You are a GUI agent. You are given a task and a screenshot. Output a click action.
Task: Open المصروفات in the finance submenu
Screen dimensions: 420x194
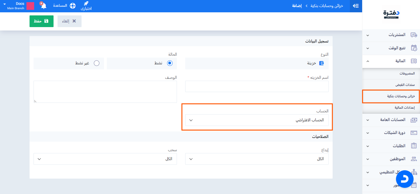pyautogui.click(x=407, y=73)
